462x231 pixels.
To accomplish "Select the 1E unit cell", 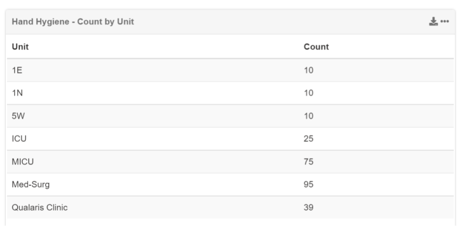I will [17, 70].
